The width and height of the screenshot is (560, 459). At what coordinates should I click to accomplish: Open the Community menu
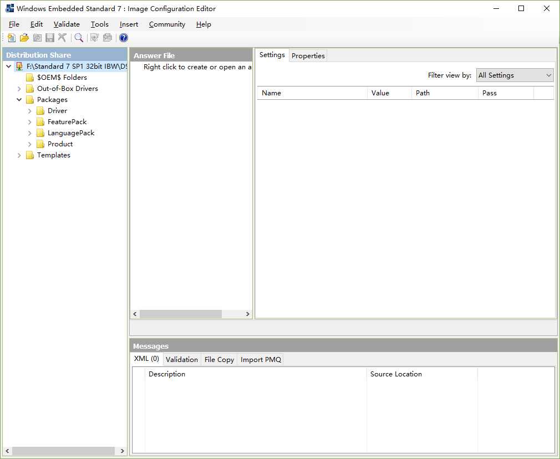point(167,24)
